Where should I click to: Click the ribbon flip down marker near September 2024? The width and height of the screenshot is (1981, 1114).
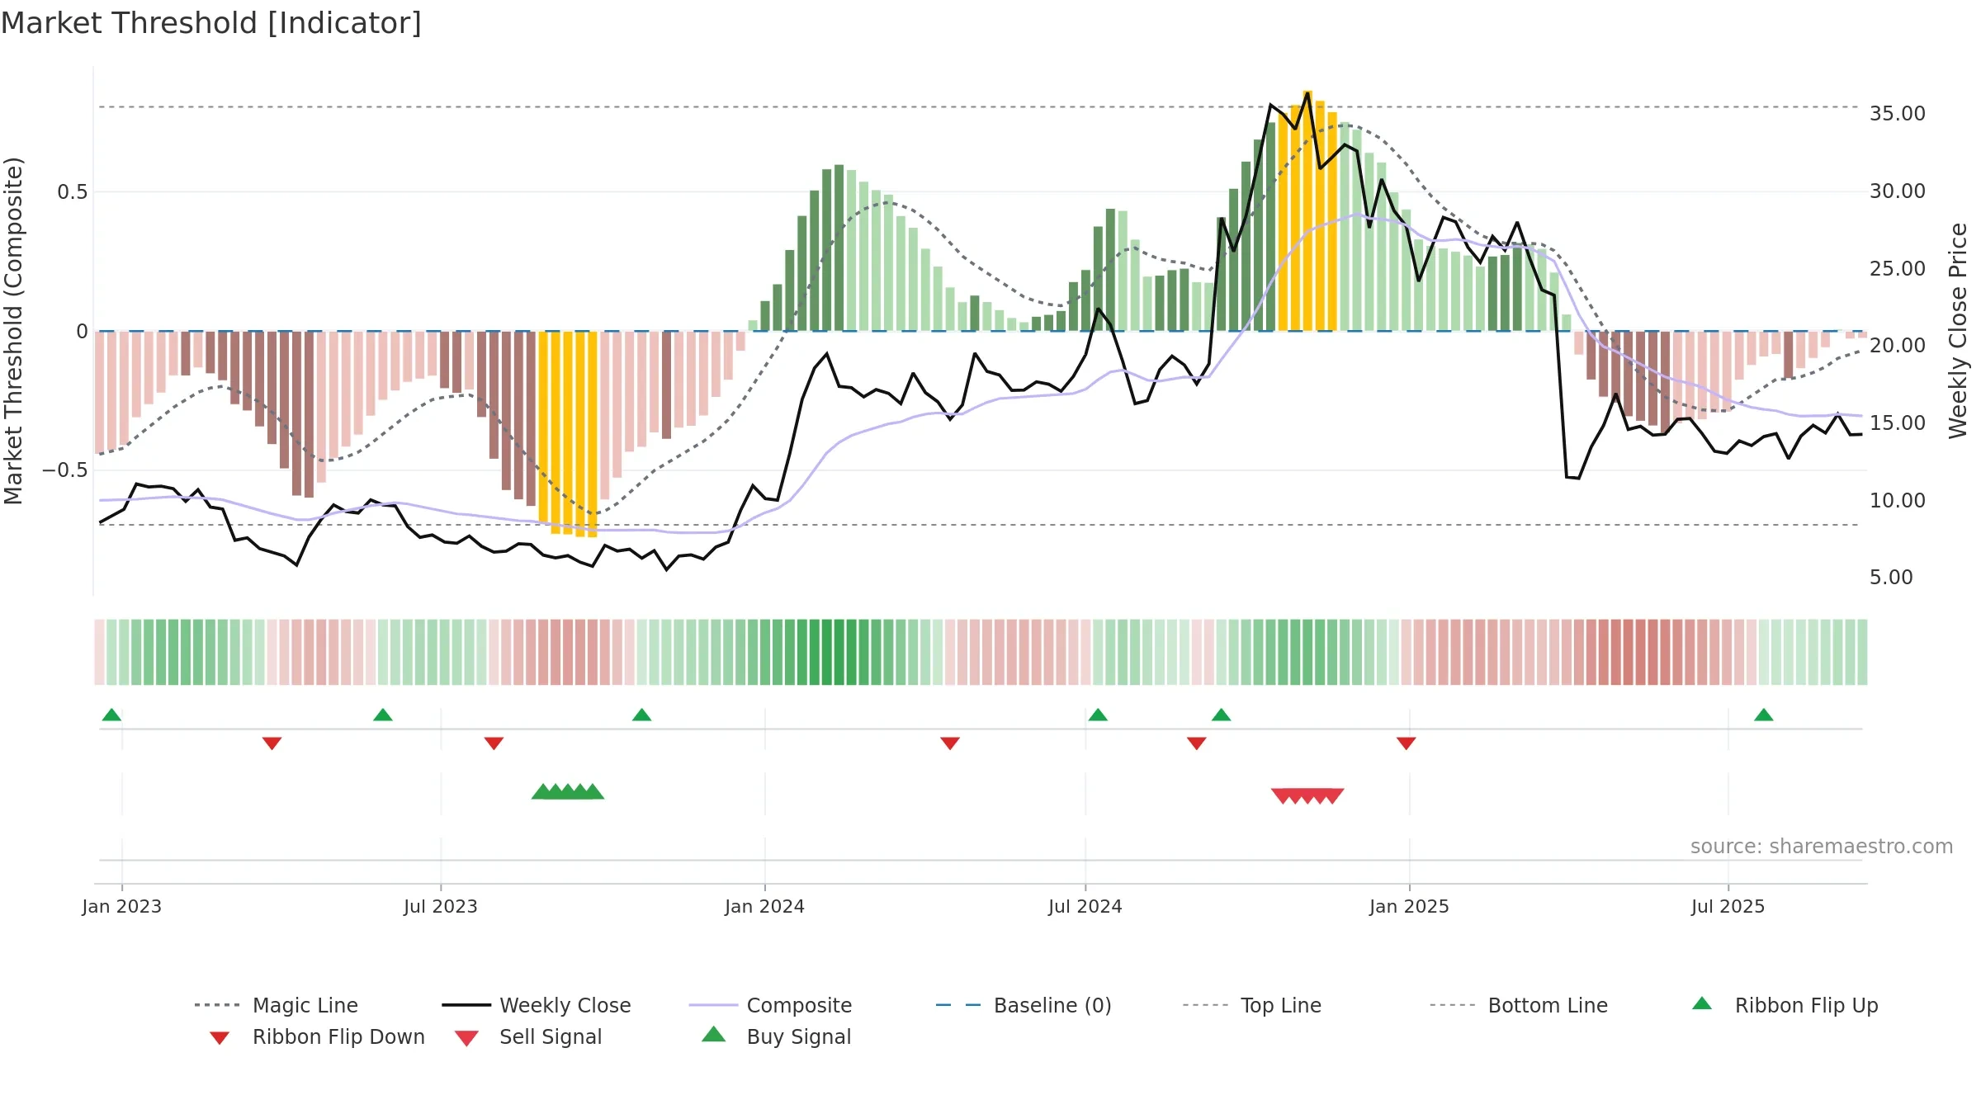pos(1197,743)
